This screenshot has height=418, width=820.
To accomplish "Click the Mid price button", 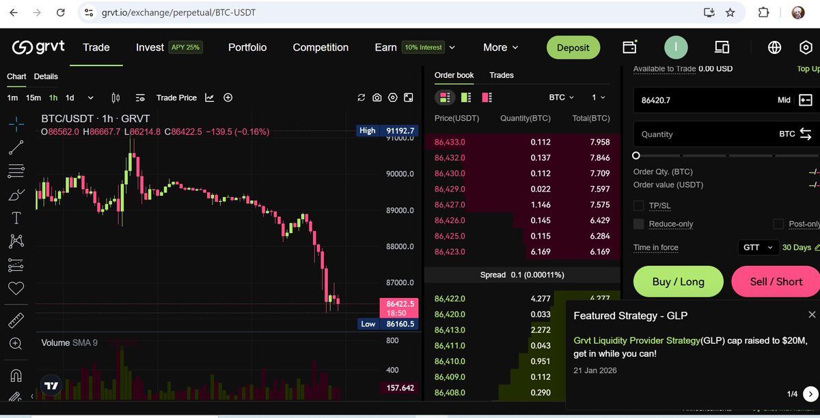I will click(784, 100).
